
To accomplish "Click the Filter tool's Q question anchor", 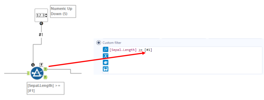I will [33, 65].
